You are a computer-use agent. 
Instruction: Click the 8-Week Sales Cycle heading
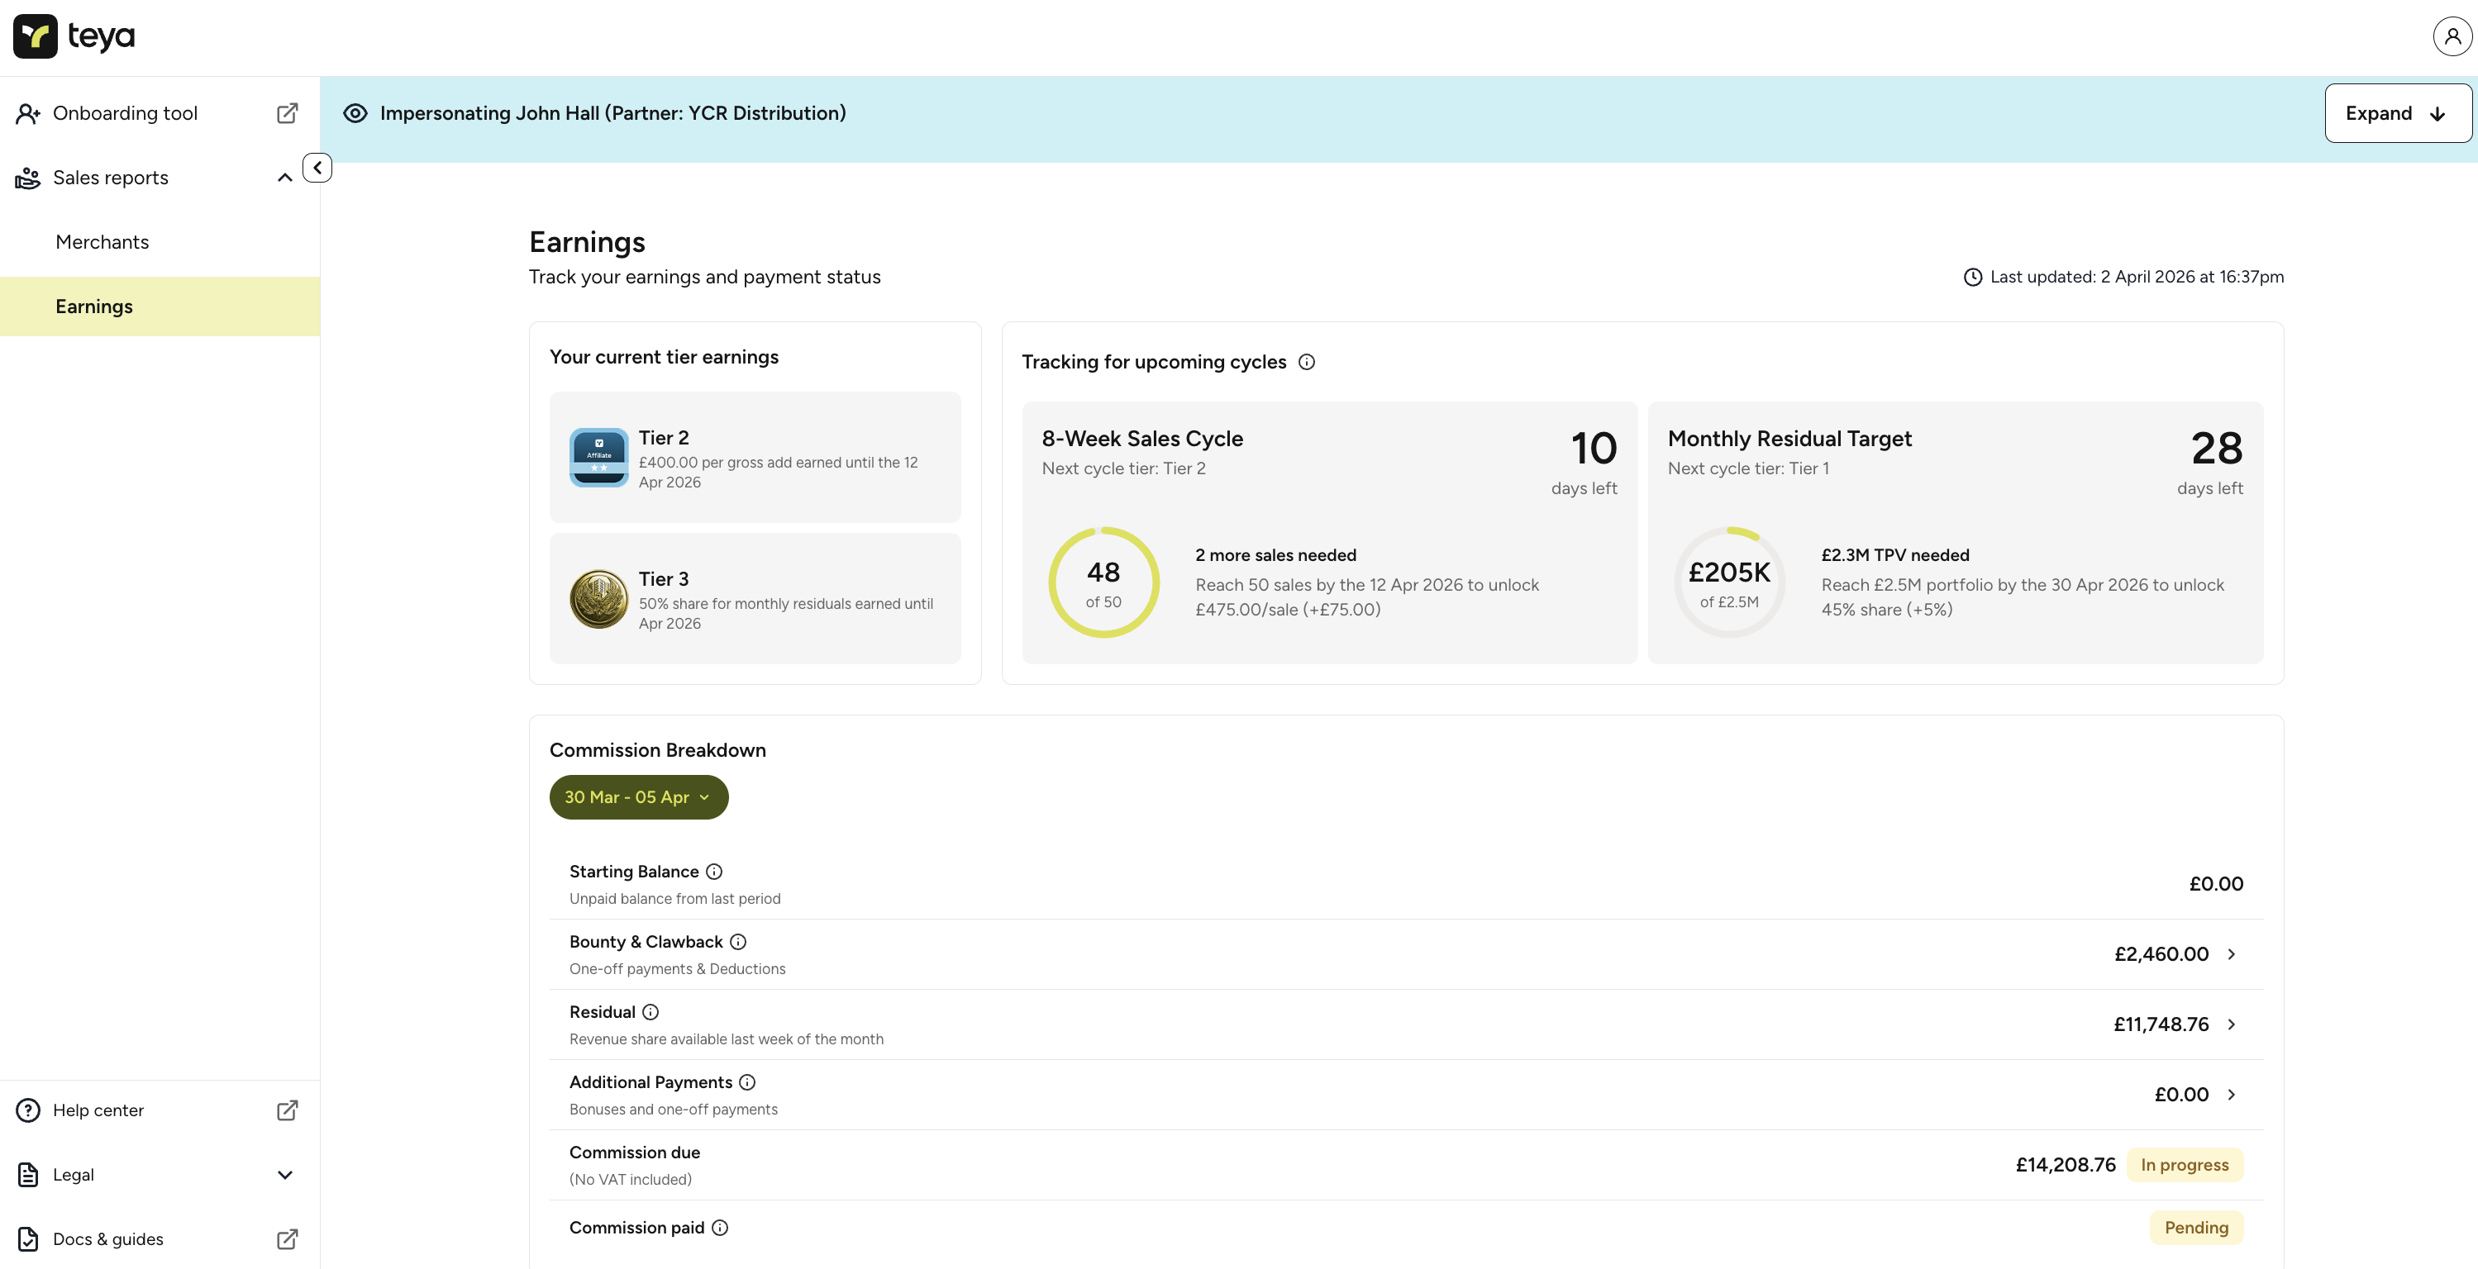point(1141,440)
